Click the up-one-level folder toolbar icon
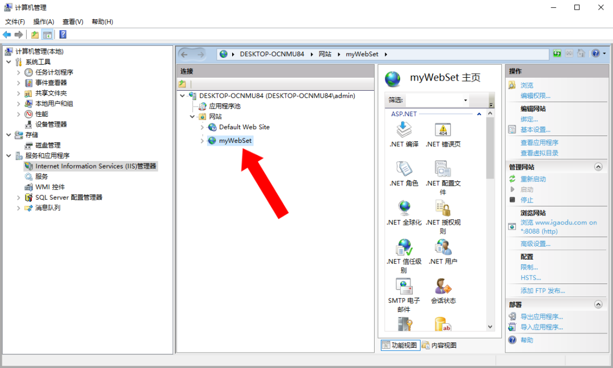This screenshot has width=613, height=368. point(35,35)
